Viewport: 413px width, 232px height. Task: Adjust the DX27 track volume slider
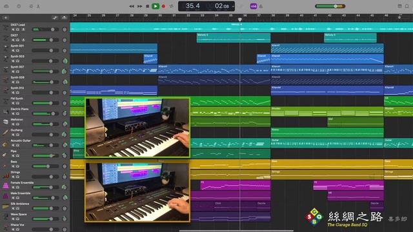coord(45,40)
